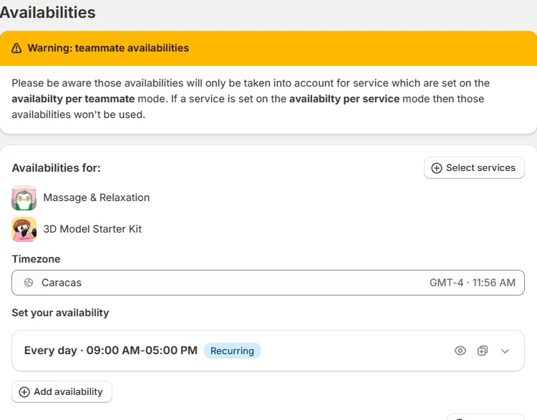Select the Massage & Relaxation label
Screen dimensions: 537x420
96,197
